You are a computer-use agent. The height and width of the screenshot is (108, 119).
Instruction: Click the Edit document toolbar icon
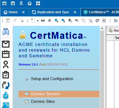click(x=15, y=21)
